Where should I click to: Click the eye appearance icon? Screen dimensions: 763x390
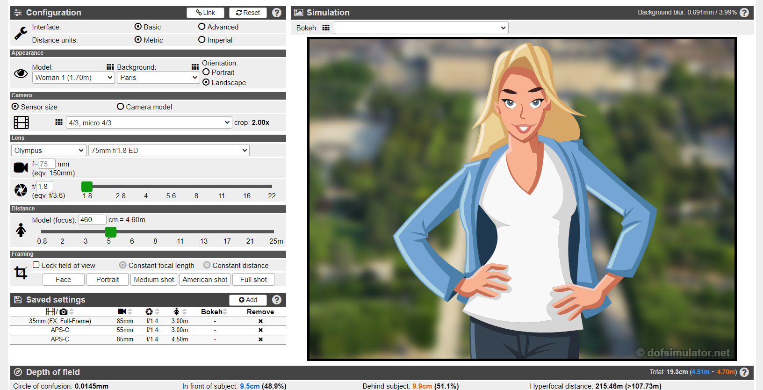[21, 73]
